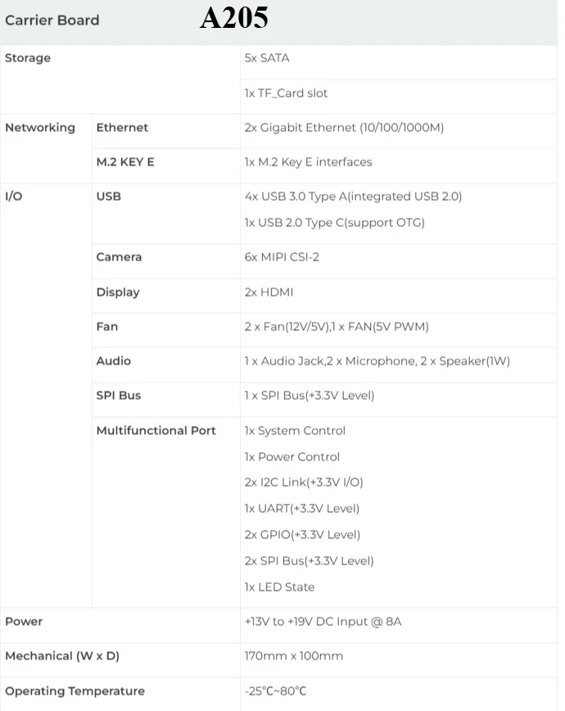Click the 2x HDMI display value
The image size is (565, 711).
click(269, 292)
